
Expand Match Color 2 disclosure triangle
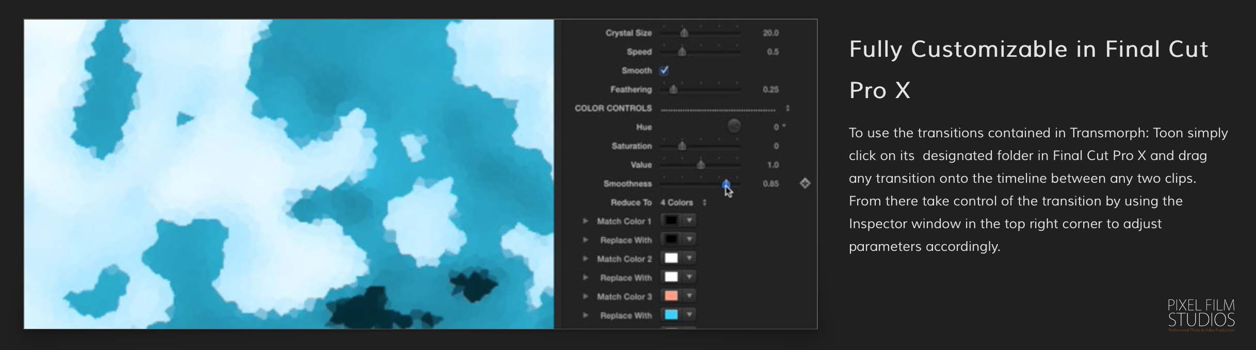[585, 259]
